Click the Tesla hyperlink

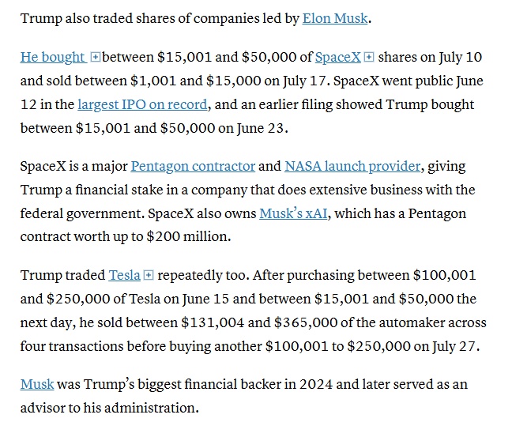coord(124,275)
